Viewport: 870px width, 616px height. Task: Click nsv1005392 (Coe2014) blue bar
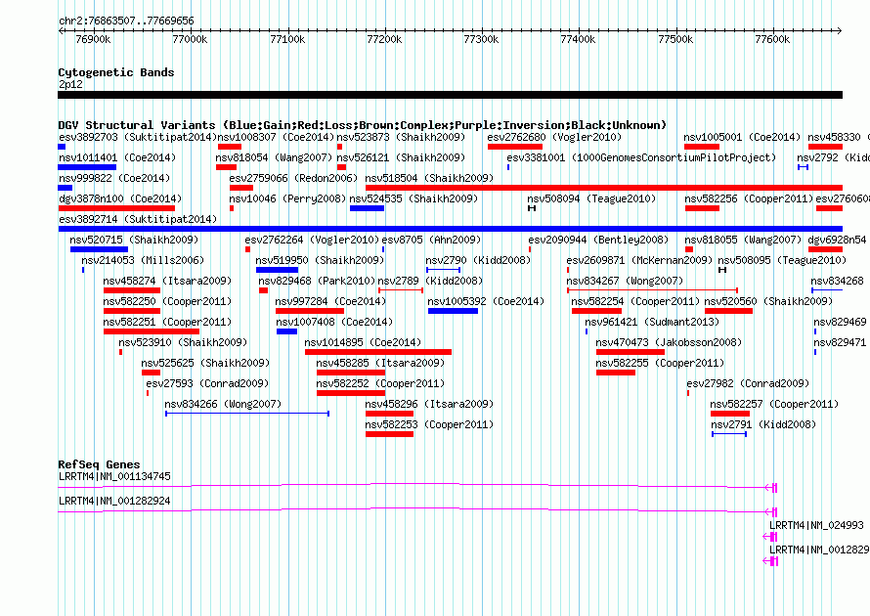453,311
